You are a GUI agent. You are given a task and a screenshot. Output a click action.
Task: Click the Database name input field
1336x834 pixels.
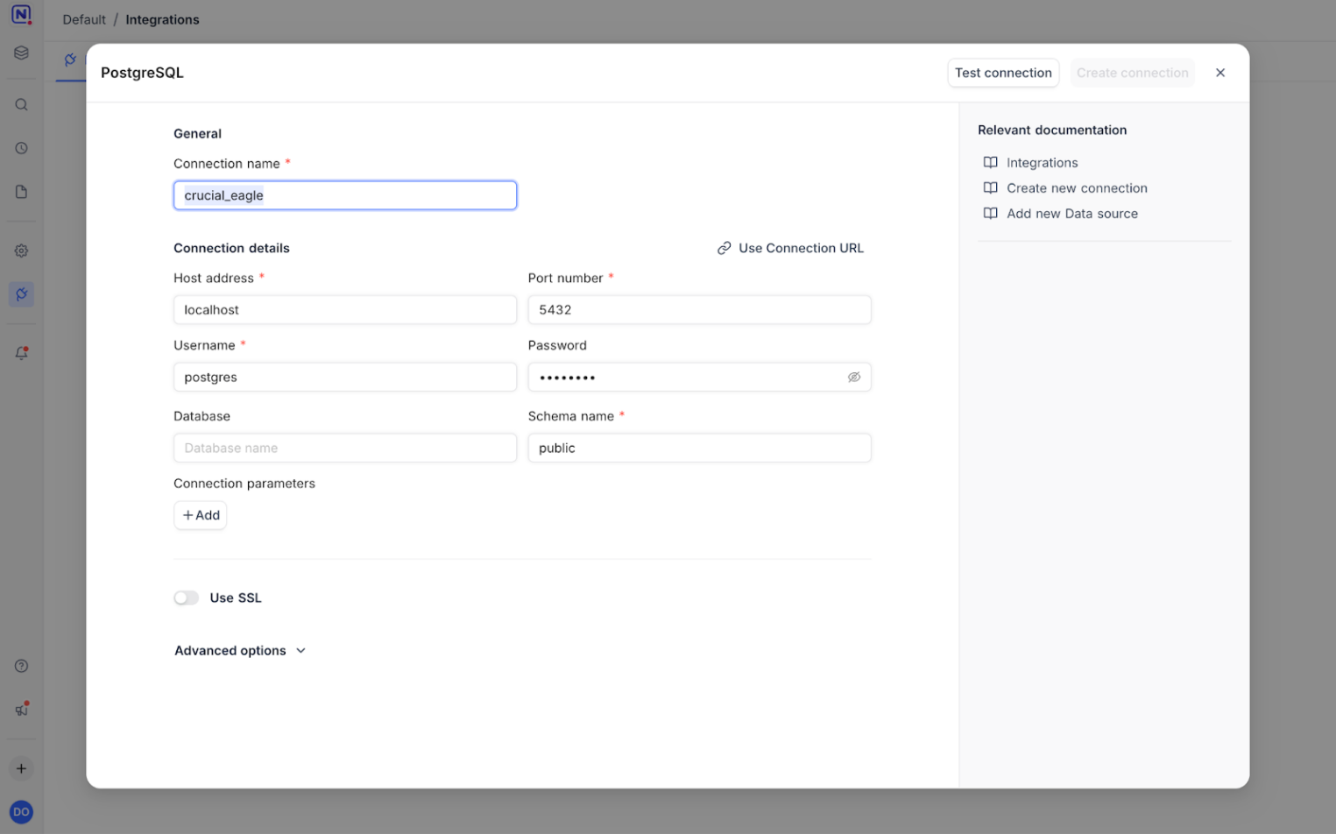tap(344, 448)
